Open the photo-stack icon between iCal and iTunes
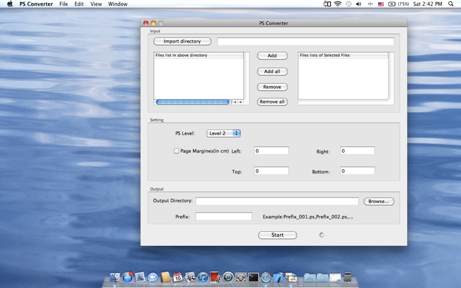The width and height of the screenshot is (461, 288). (x=190, y=277)
